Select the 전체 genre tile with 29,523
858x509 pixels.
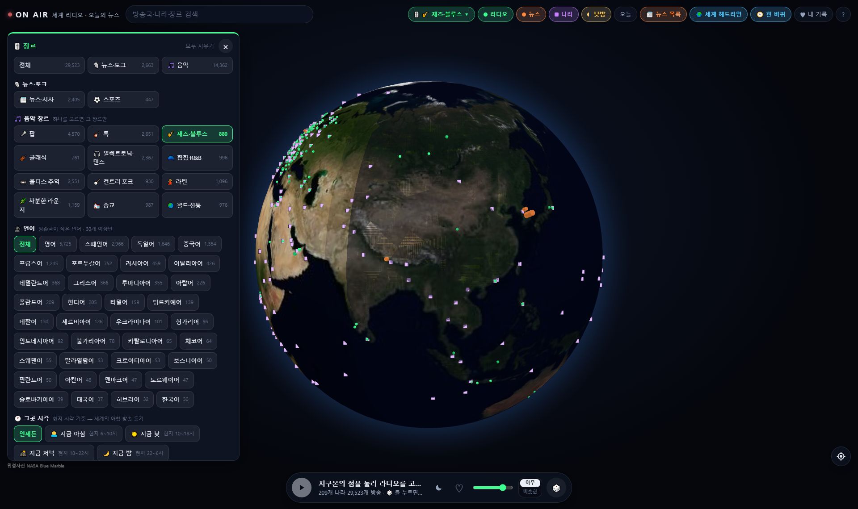click(49, 65)
